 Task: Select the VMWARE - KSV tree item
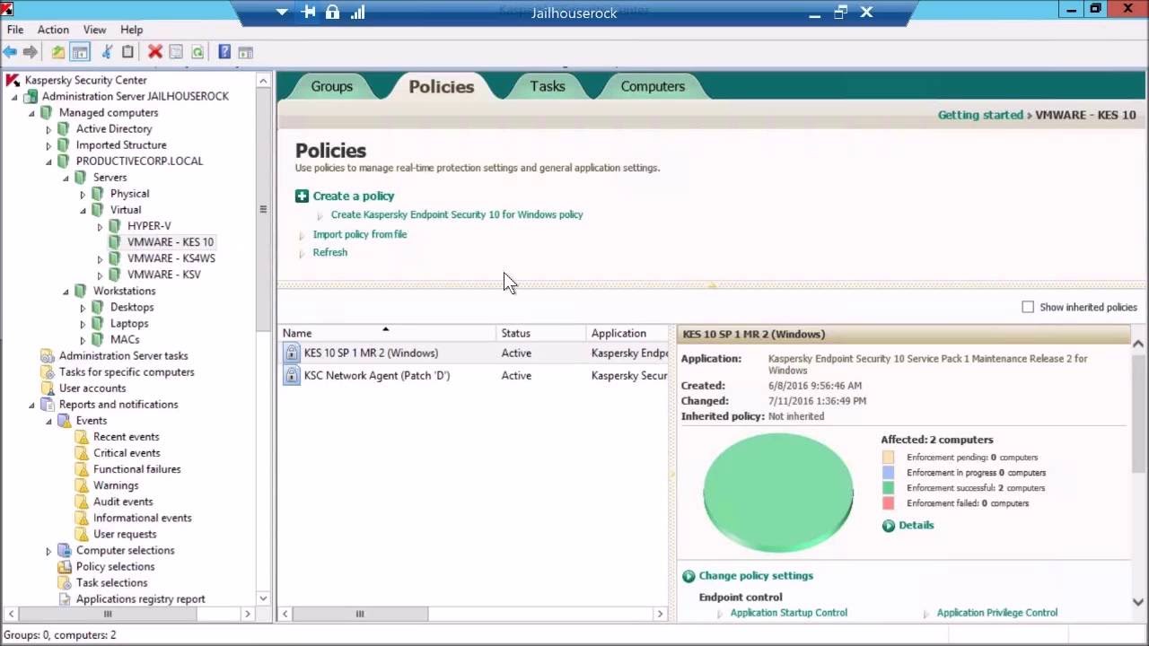point(163,275)
